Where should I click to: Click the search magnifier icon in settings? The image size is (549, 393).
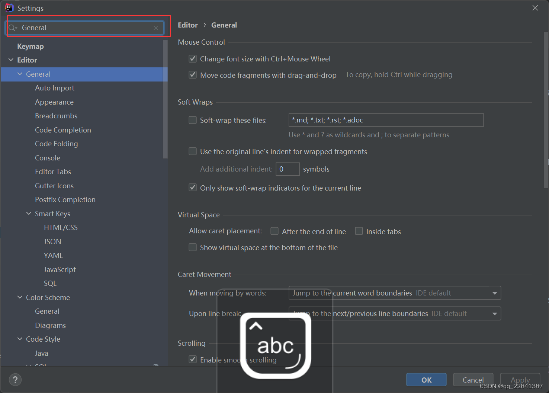tap(12, 28)
